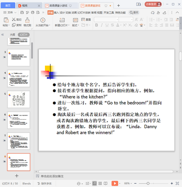
Task: Select slide 3 thumbnail
Action: coord(19,58)
